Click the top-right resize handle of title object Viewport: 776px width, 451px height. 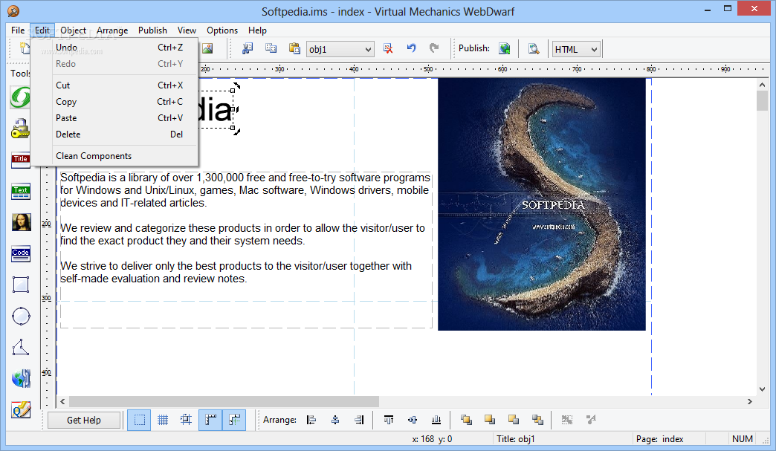(x=233, y=91)
